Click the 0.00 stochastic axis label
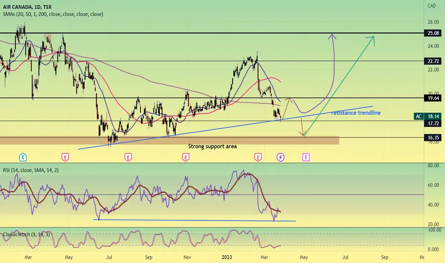This screenshot has width=445, height=263. [x=434, y=249]
